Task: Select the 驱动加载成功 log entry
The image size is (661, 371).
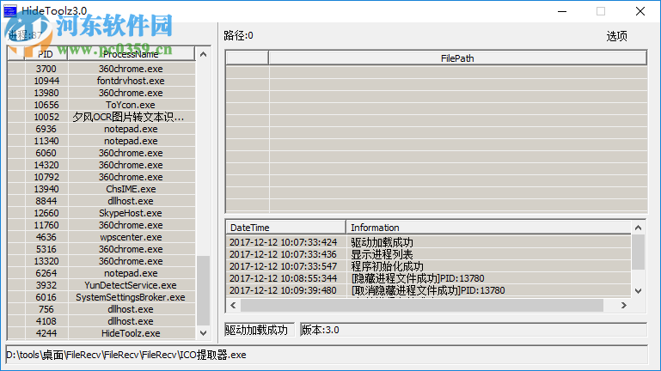Action: tap(428, 242)
